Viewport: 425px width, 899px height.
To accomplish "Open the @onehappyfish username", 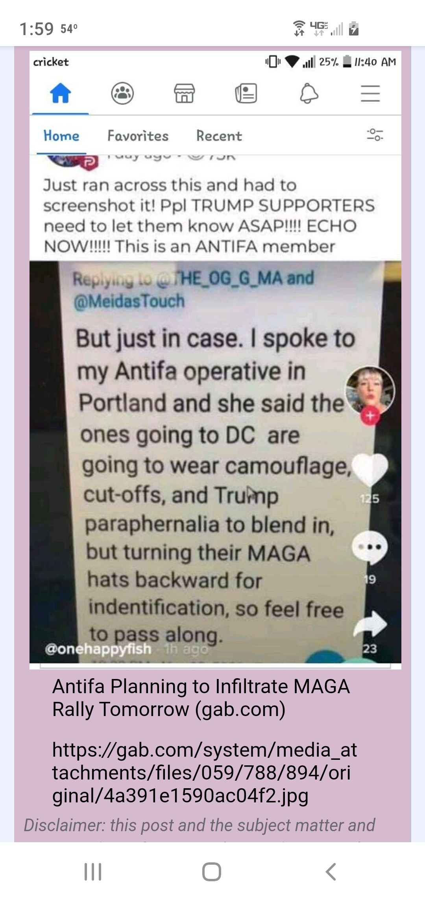I will pyautogui.click(x=98, y=649).
